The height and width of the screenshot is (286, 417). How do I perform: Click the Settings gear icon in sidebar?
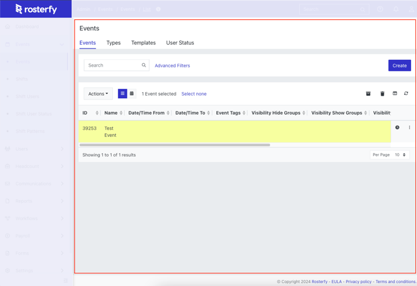7,271
